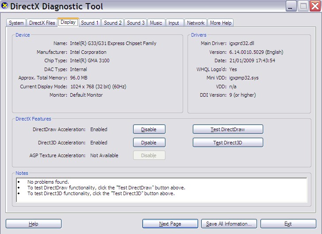Click the Next Page button

point(170,223)
